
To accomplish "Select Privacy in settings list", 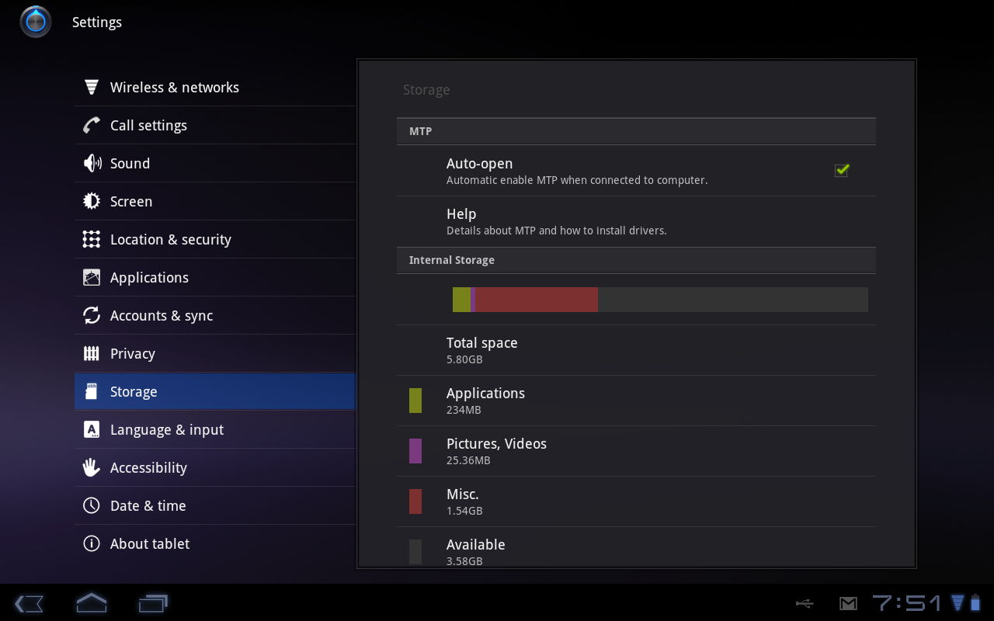I will tap(133, 353).
